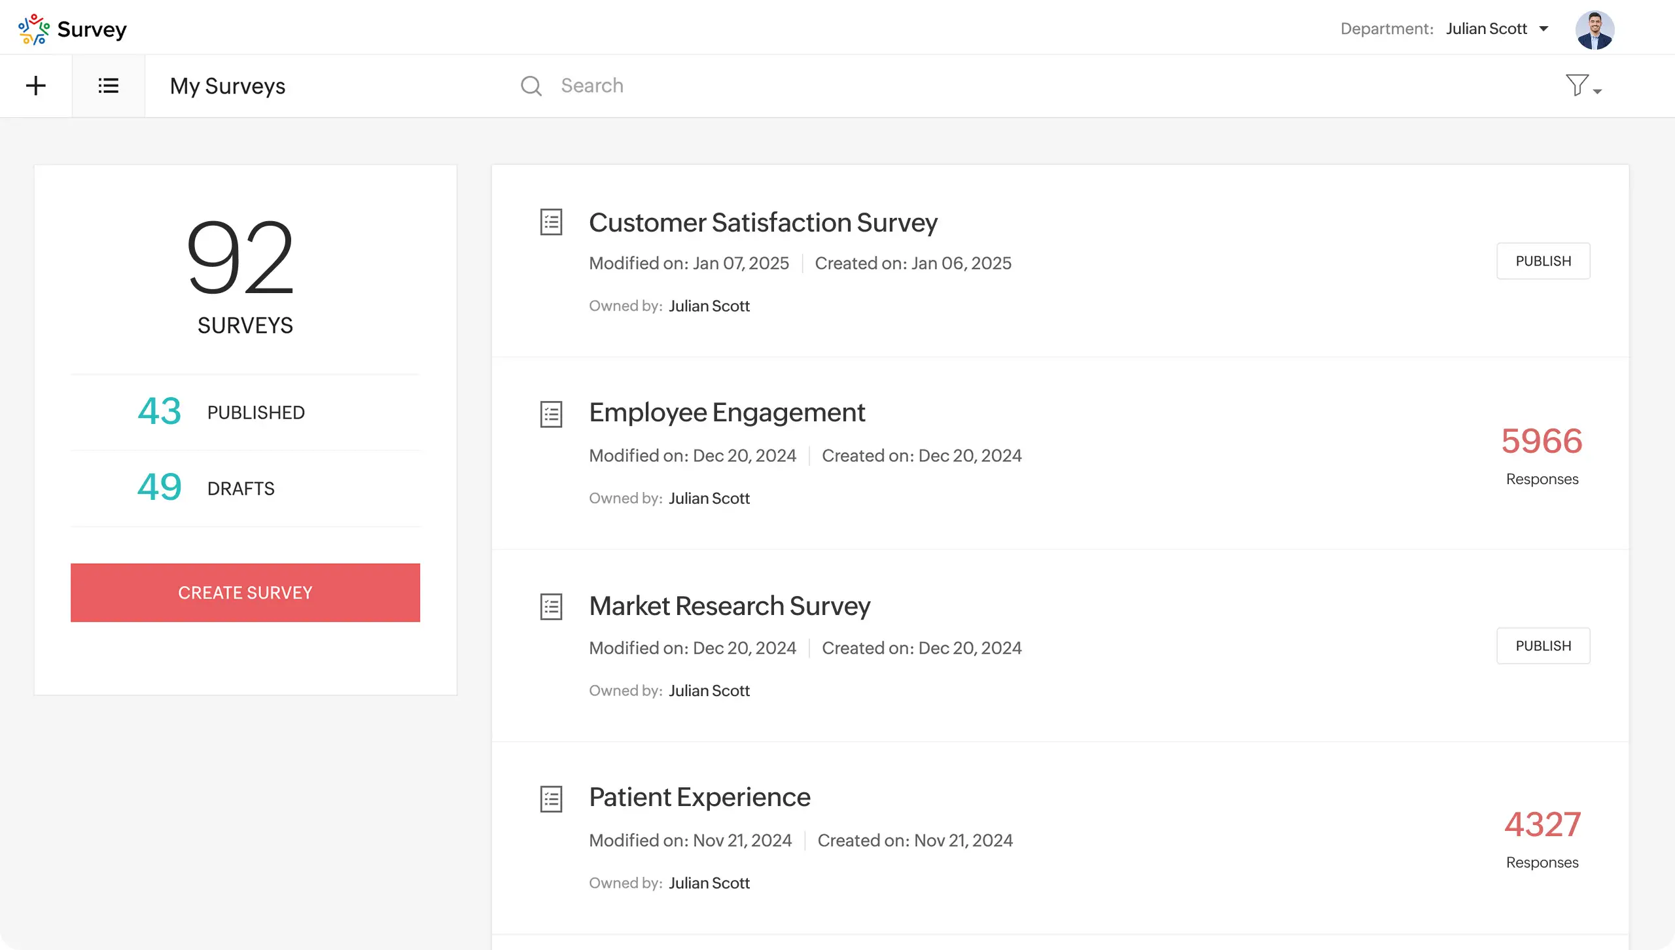
Task: Click the search magnifier icon
Action: pos(531,86)
